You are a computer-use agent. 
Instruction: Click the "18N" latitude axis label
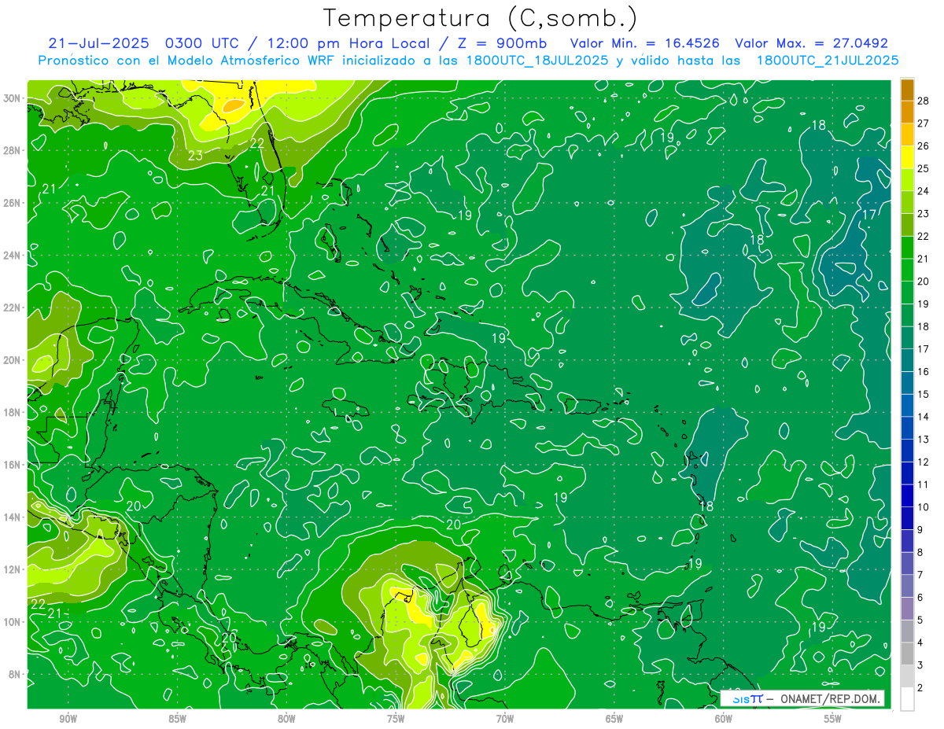click(x=13, y=413)
